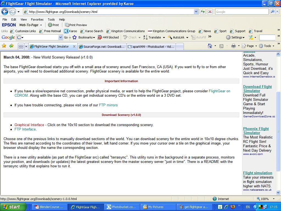Screen dimensions: 281x211
Task: Open the tab list dropdown arrow
Action: [x=26, y=47]
